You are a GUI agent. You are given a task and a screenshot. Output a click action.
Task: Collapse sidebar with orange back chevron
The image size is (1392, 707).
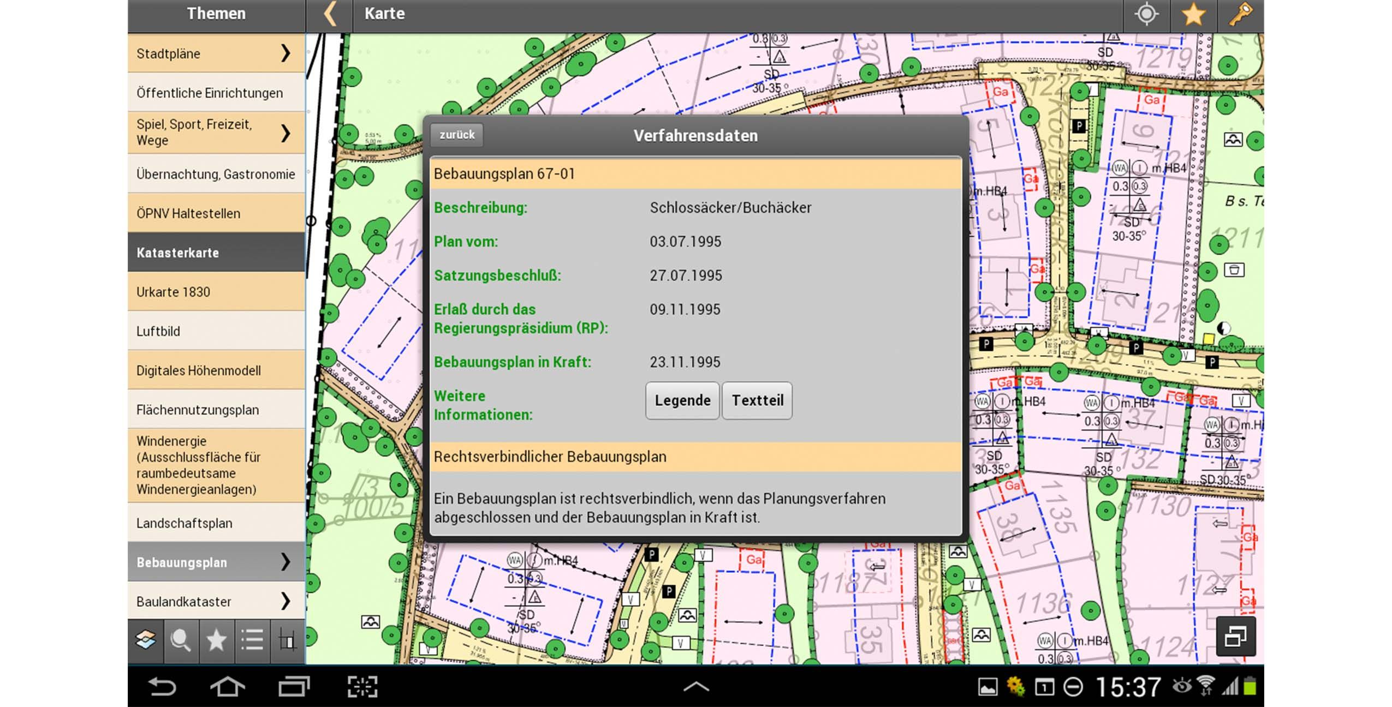pos(330,15)
